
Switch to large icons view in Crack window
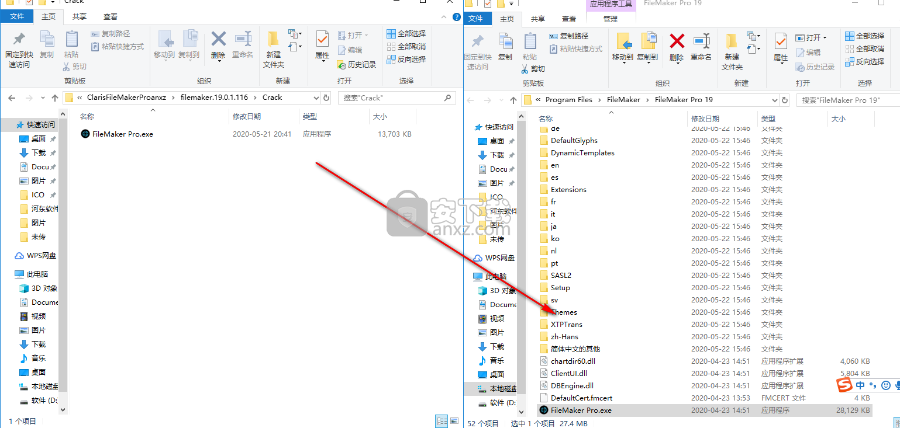[x=453, y=420]
